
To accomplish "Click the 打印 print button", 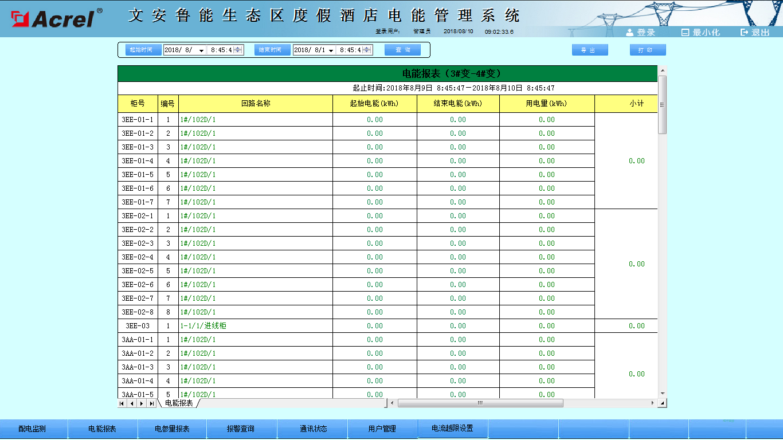I will pos(648,50).
